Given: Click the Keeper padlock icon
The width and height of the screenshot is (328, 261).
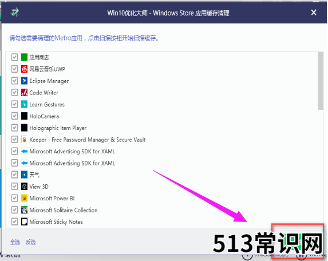Looking at the screenshot, I should click(24, 139).
